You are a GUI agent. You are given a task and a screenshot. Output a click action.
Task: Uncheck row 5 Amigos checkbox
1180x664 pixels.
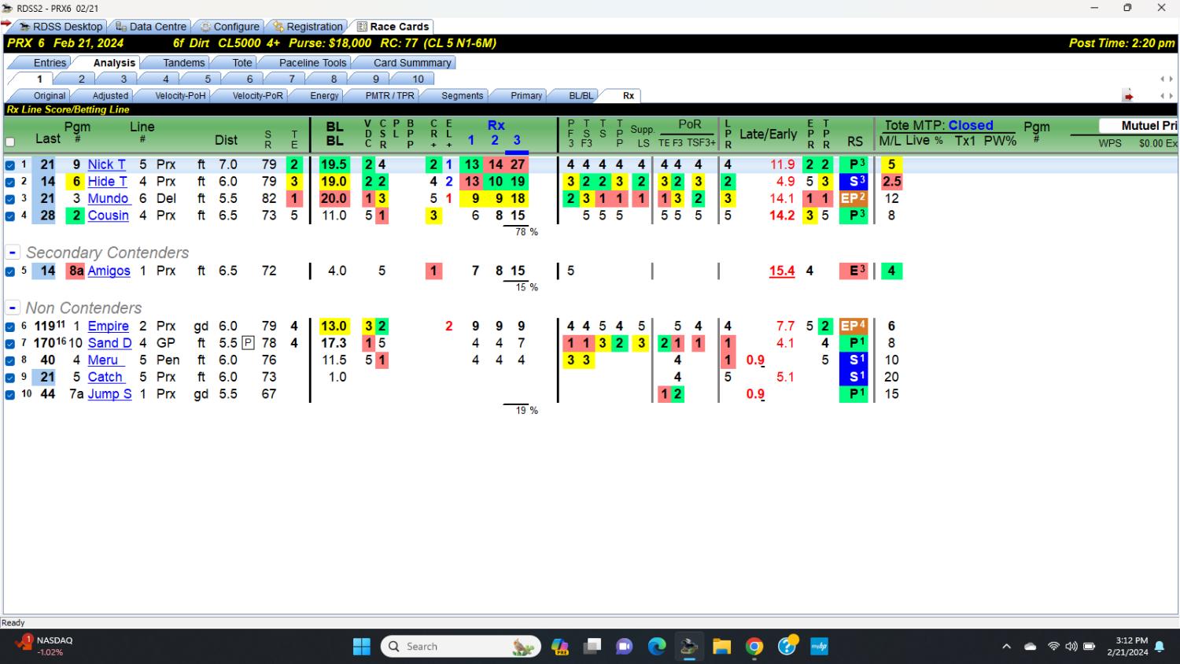10,271
